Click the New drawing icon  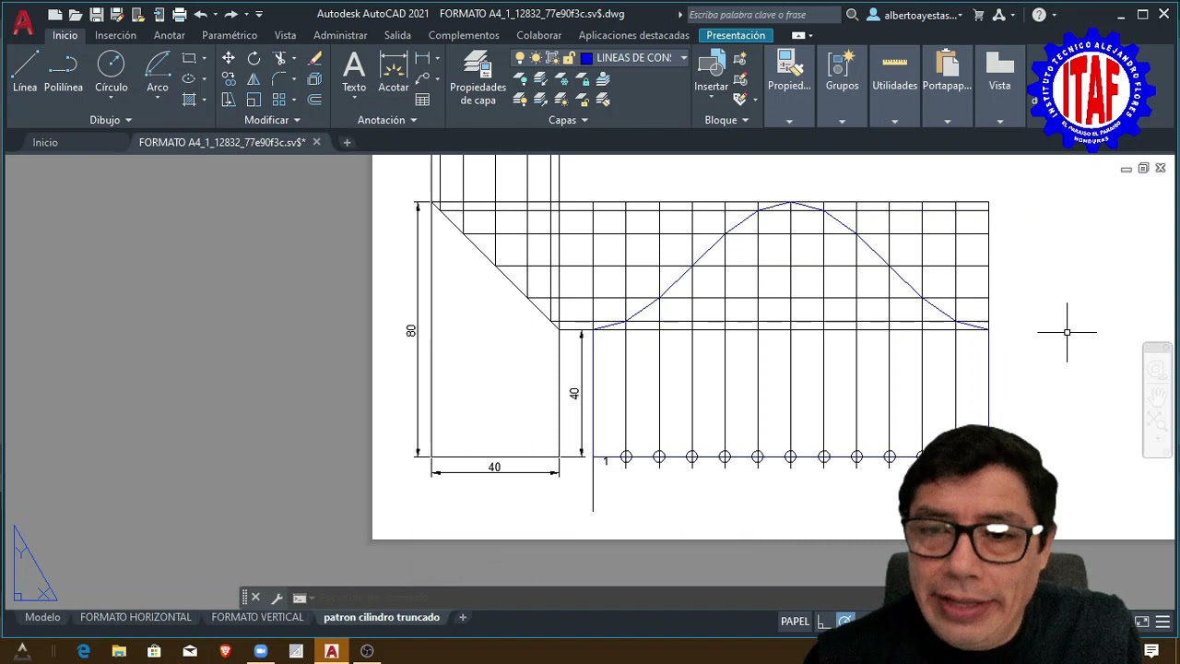point(55,15)
